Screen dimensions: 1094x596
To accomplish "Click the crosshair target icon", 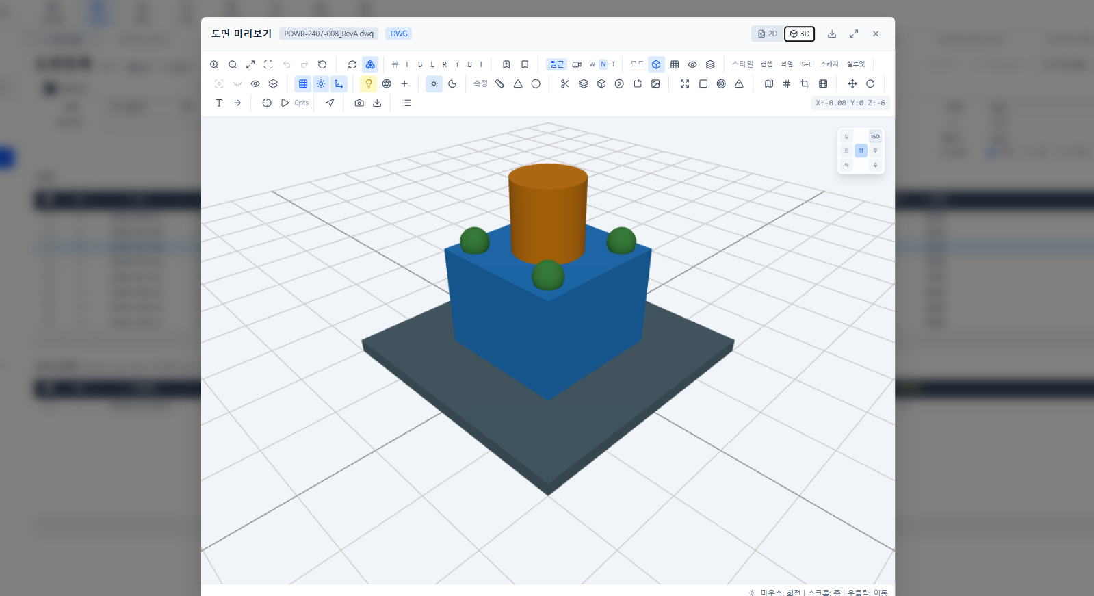I will point(267,103).
